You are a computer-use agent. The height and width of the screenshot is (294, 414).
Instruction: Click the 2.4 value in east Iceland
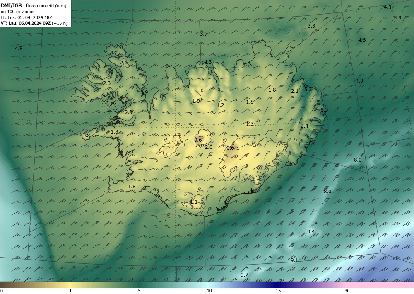[304, 126]
